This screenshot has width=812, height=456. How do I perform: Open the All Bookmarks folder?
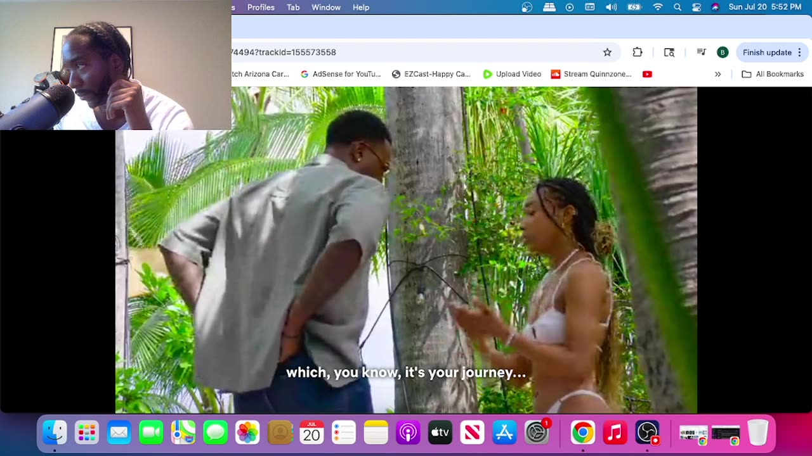click(773, 74)
